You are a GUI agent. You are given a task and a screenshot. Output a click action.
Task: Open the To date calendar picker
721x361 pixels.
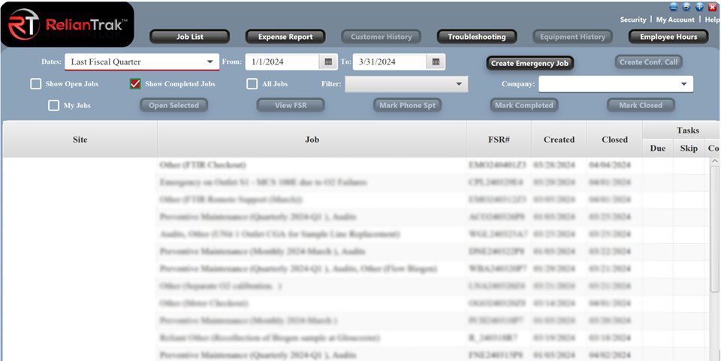point(437,62)
